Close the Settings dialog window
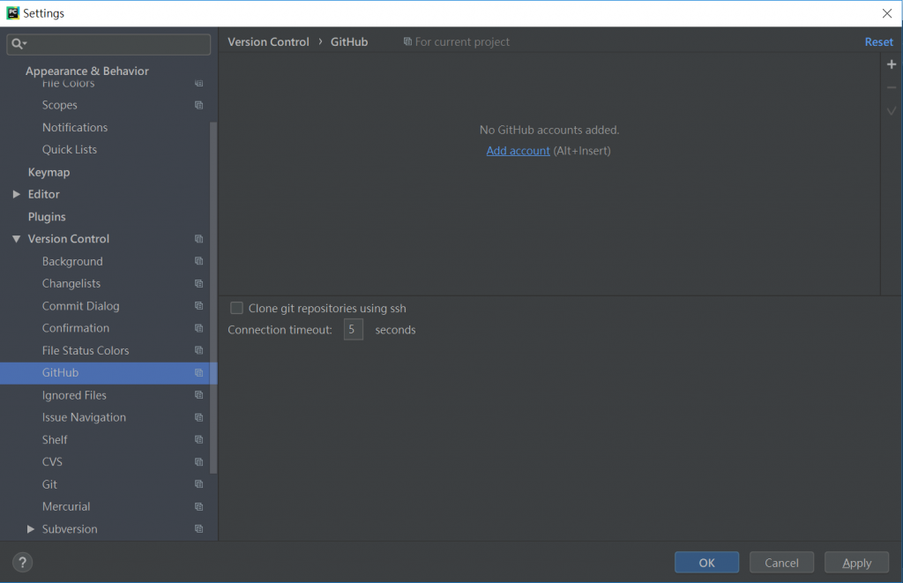Image resolution: width=903 pixels, height=583 pixels. coord(887,13)
